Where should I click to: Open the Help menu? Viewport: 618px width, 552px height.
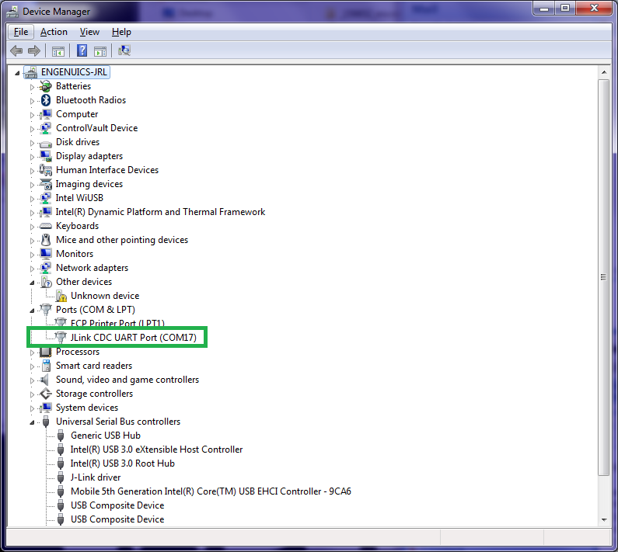click(121, 32)
